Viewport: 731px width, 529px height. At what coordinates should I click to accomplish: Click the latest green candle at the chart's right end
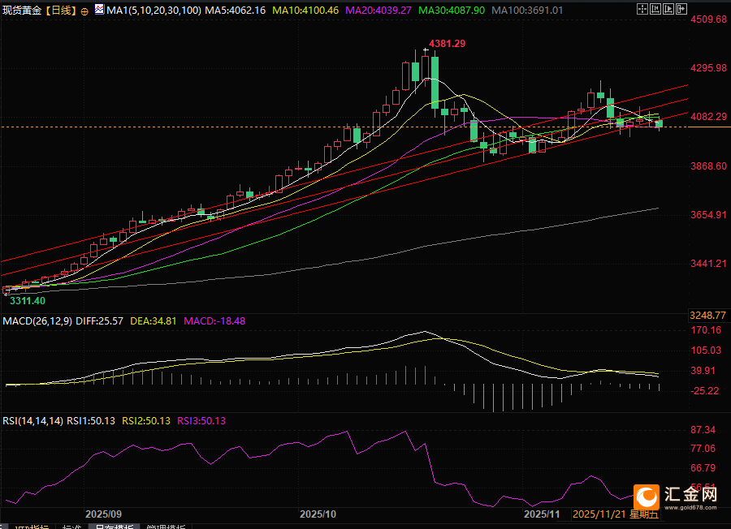click(659, 123)
